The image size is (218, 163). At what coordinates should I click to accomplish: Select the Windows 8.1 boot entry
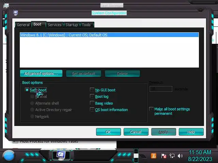pos(109,35)
